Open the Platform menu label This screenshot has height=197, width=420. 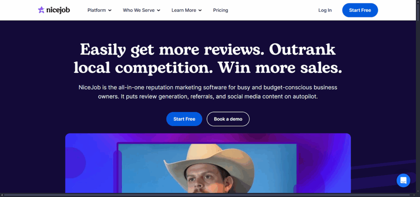[97, 10]
